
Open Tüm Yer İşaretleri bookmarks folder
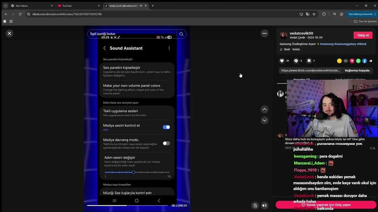point(366,21)
